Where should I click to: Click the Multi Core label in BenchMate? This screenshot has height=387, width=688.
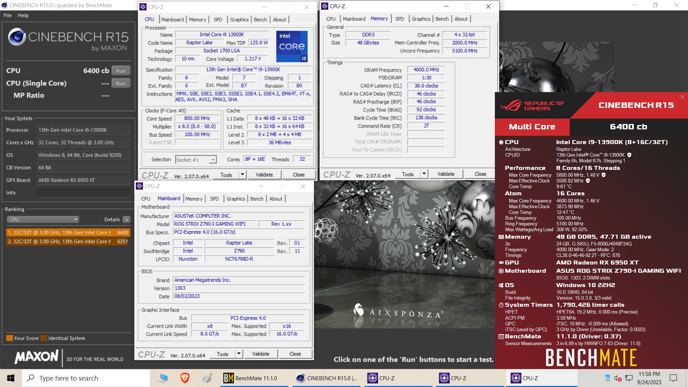532,127
